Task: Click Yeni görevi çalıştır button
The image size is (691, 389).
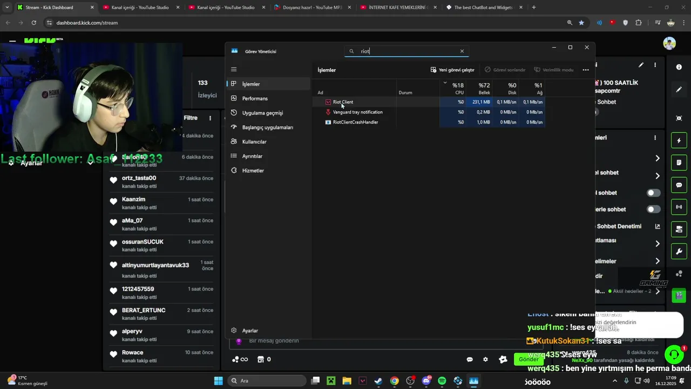Action: click(x=452, y=70)
